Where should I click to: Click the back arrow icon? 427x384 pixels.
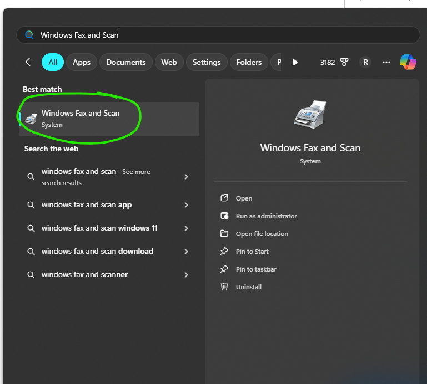(29, 62)
